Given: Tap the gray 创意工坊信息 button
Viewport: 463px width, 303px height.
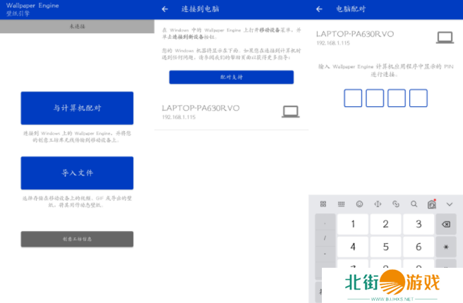Looking at the screenshot, I should (x=77, y=239).
